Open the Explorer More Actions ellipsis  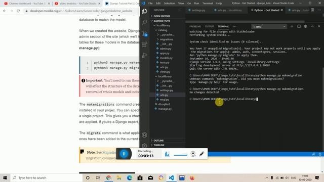pyautogui.click(x=180, y=10)
